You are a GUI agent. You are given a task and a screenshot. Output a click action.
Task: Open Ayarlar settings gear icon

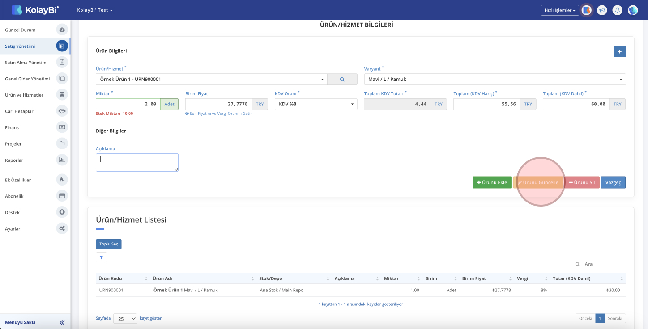pyautogui.click(x=62, y=228)
